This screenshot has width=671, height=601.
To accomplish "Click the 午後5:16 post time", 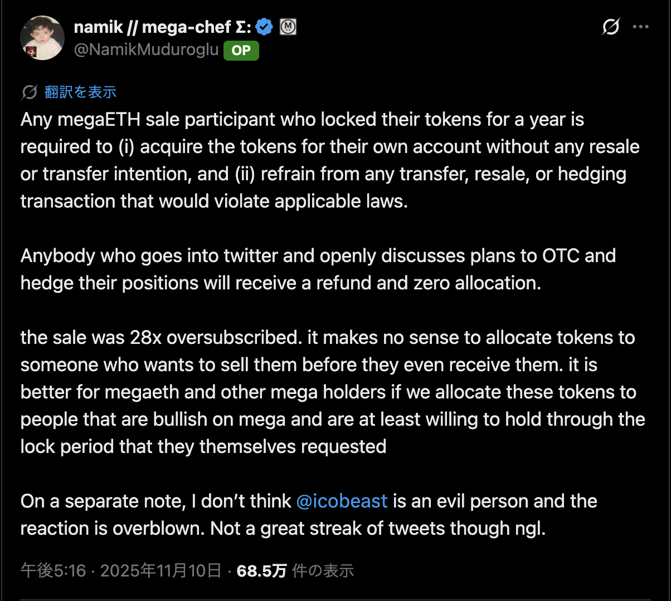I will (54, 570).
